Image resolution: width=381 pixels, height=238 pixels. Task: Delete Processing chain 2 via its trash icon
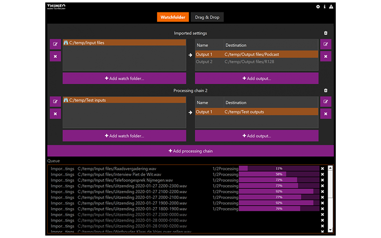[326, 90]
